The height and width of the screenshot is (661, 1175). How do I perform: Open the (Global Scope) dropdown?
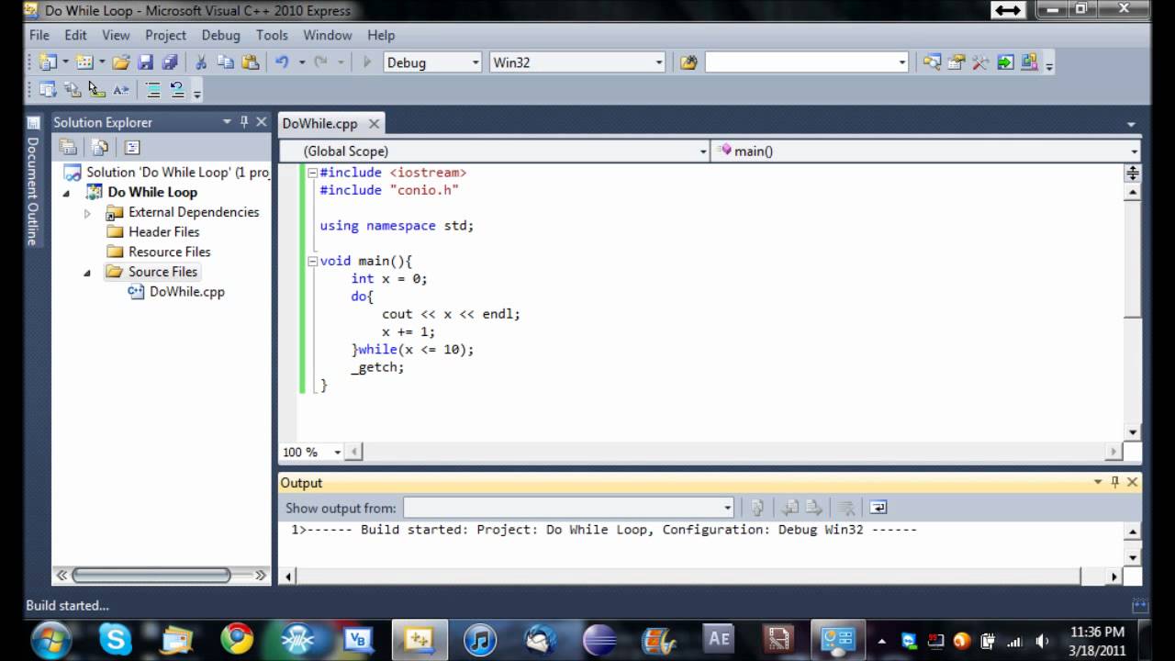click(703, 151)
